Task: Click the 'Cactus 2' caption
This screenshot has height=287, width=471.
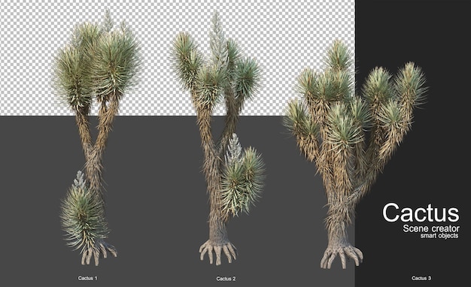Action: [226, 279]
